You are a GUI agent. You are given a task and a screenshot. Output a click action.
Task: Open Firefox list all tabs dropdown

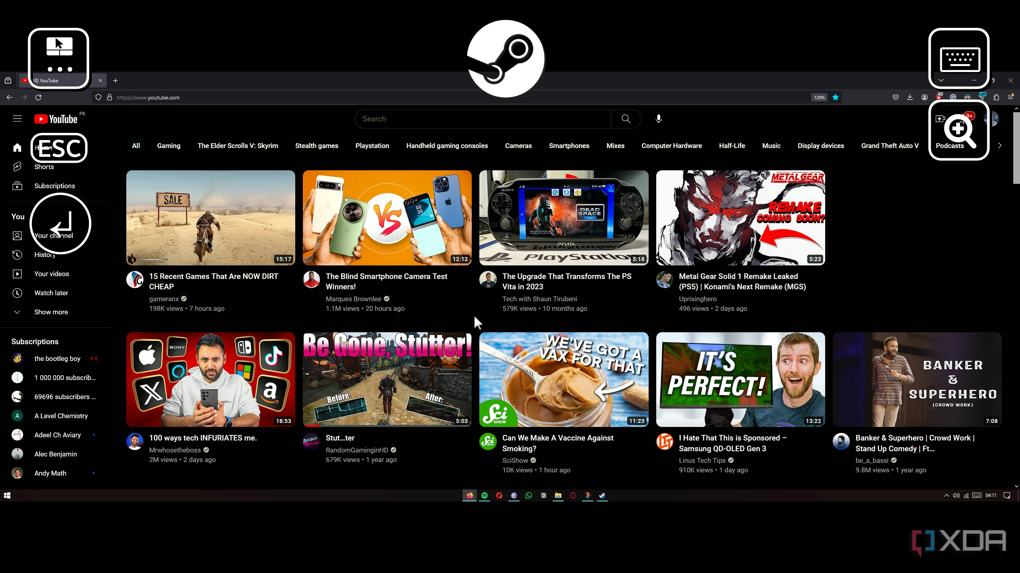pos(941,80)
